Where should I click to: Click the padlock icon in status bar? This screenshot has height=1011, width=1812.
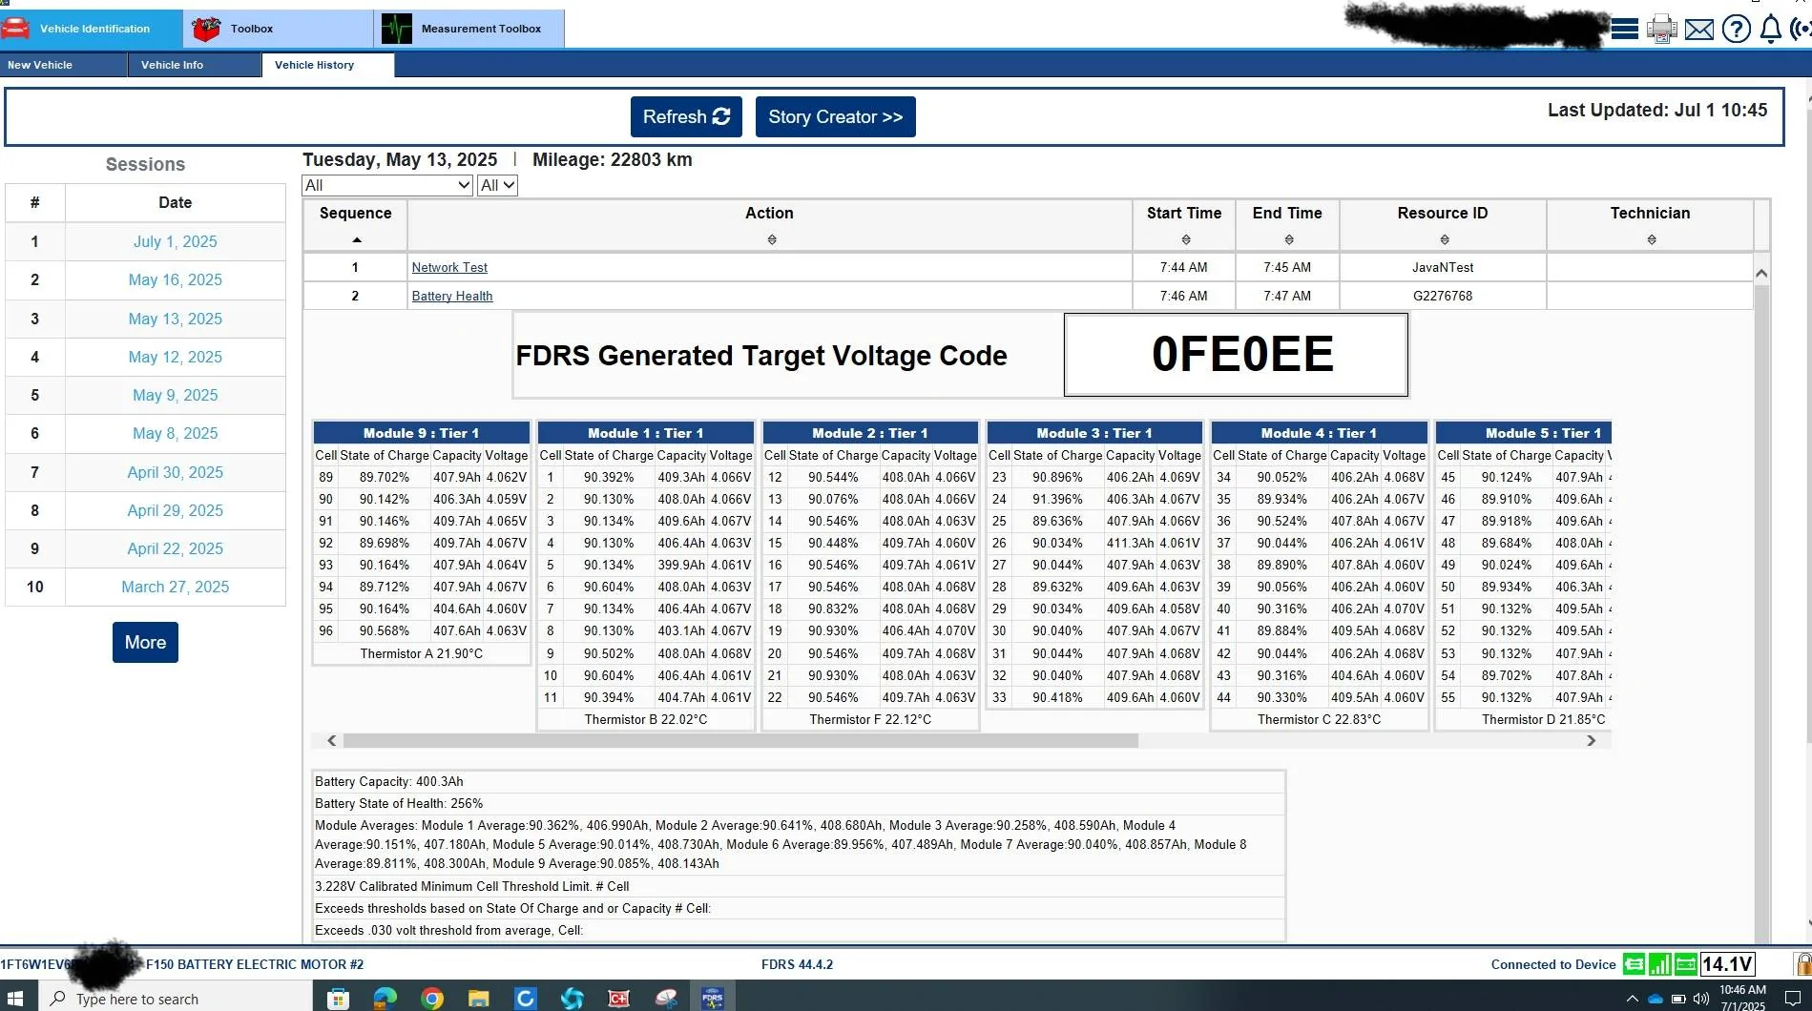(1802, 964)
